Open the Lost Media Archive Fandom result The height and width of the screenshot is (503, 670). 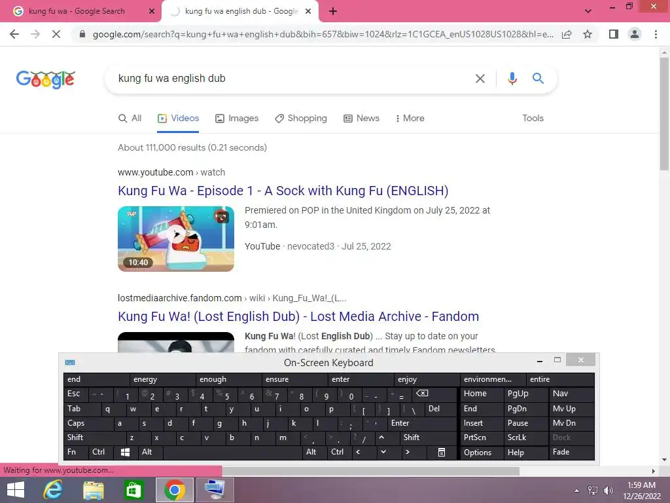click(298, 316)
